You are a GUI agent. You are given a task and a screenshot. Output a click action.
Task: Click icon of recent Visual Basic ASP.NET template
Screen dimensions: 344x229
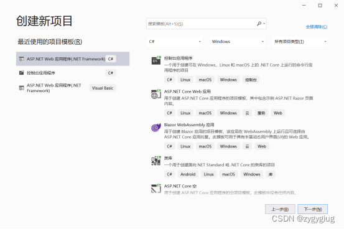click(22, 88)
